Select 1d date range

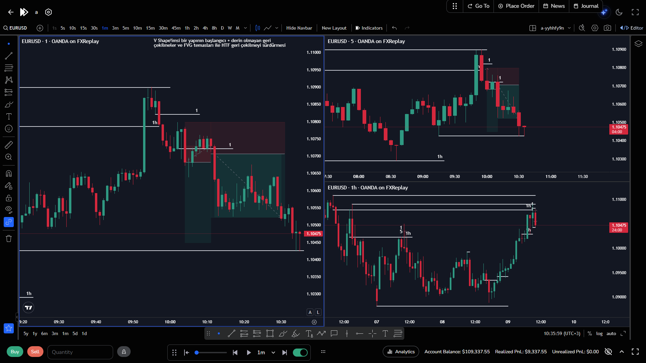(84, 333)
